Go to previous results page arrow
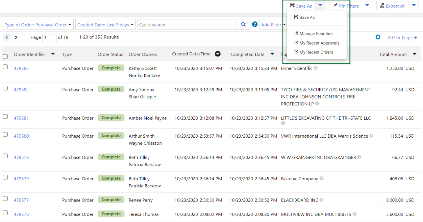This screenshot has width=423, height=222. [7, 37]
